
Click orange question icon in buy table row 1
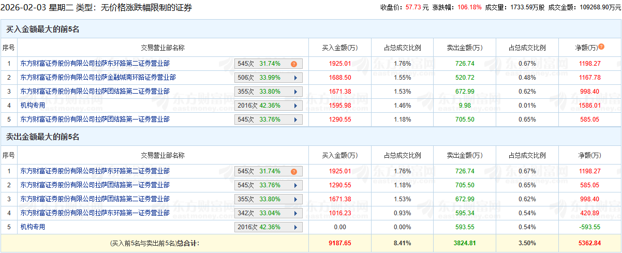coord(293,64)
